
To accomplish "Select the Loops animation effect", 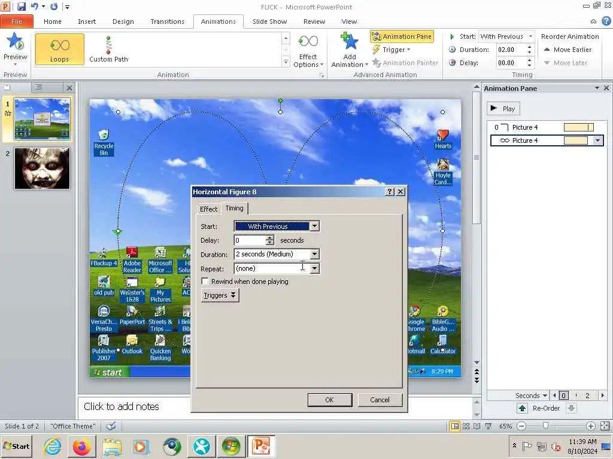I will (59, 49).
